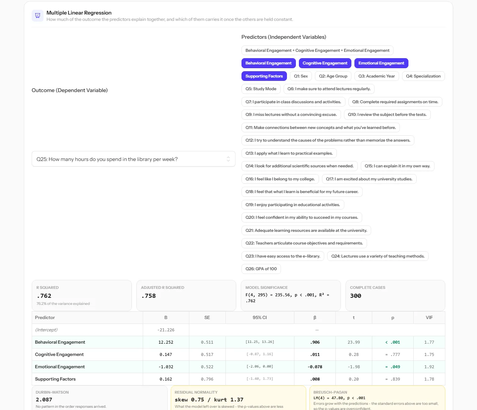
Task: Disable the Emotional Engagement predictor chip
Action: click(381, 63)
